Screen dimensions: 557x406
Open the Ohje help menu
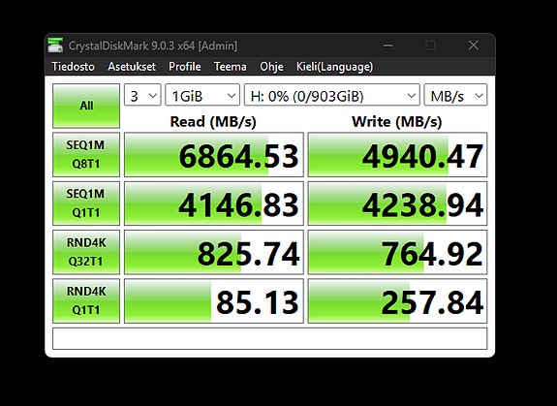point(271,67)
